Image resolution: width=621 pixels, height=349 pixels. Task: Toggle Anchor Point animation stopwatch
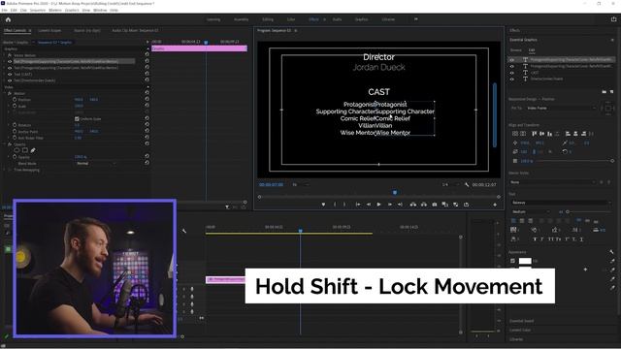tap(15, 132)
